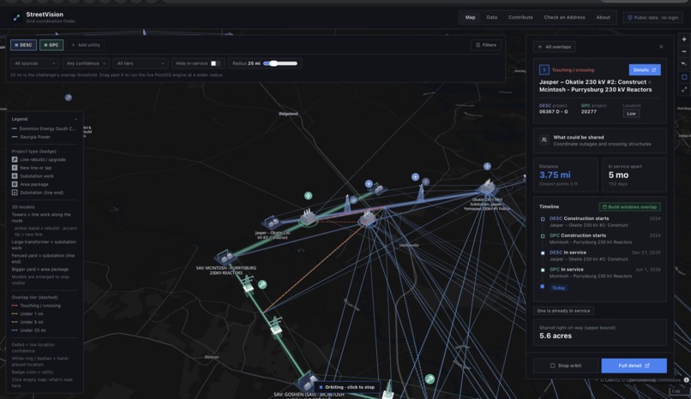Click the GPC Construction starts timeline marker
The height and width of the screenshot is (399, 691).
point(543,236)
